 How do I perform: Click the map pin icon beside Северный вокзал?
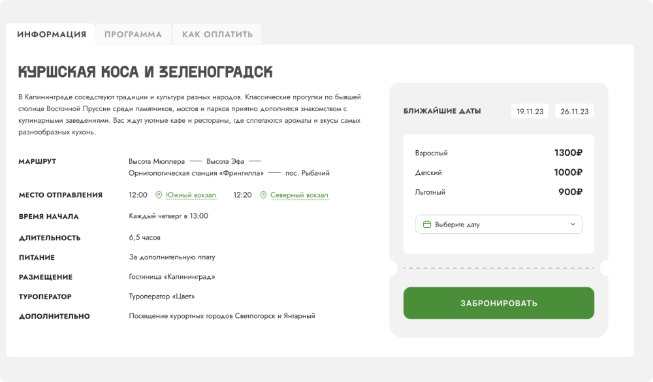(263, 195)
